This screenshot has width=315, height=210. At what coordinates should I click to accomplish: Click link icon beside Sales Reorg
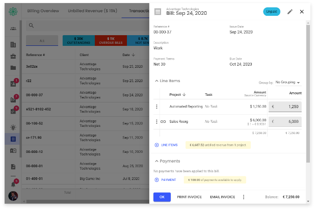click(163, 122)
